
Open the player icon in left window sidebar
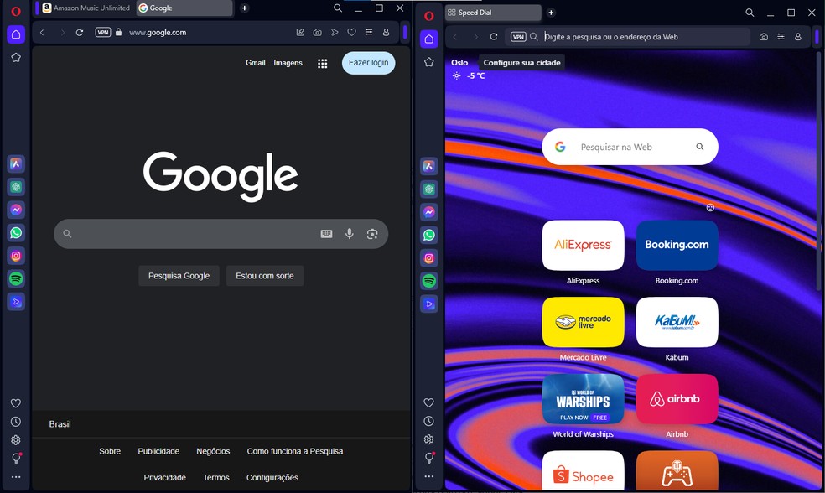[x=16, y=302]
